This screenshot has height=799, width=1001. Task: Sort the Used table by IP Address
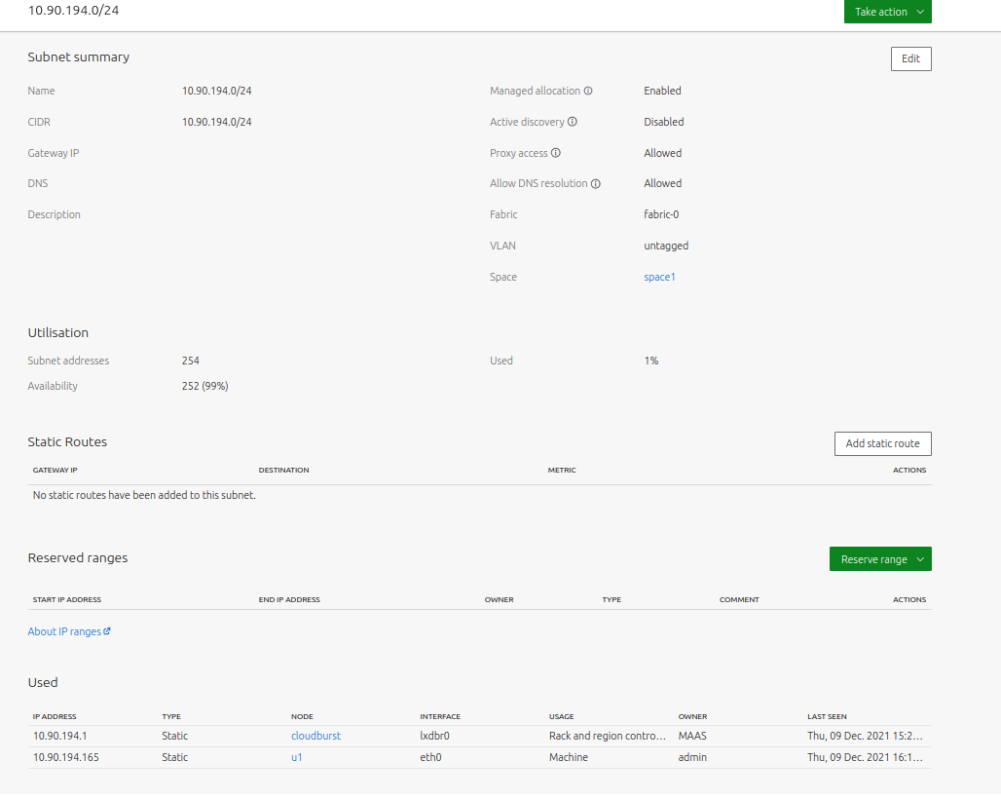click(55, 716)
